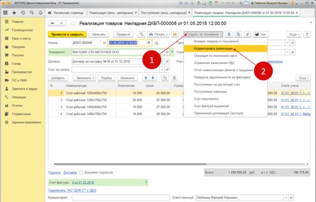
Task: Open the Подключить АО ДОК-3 к ЭДО link
Action: 72,190
